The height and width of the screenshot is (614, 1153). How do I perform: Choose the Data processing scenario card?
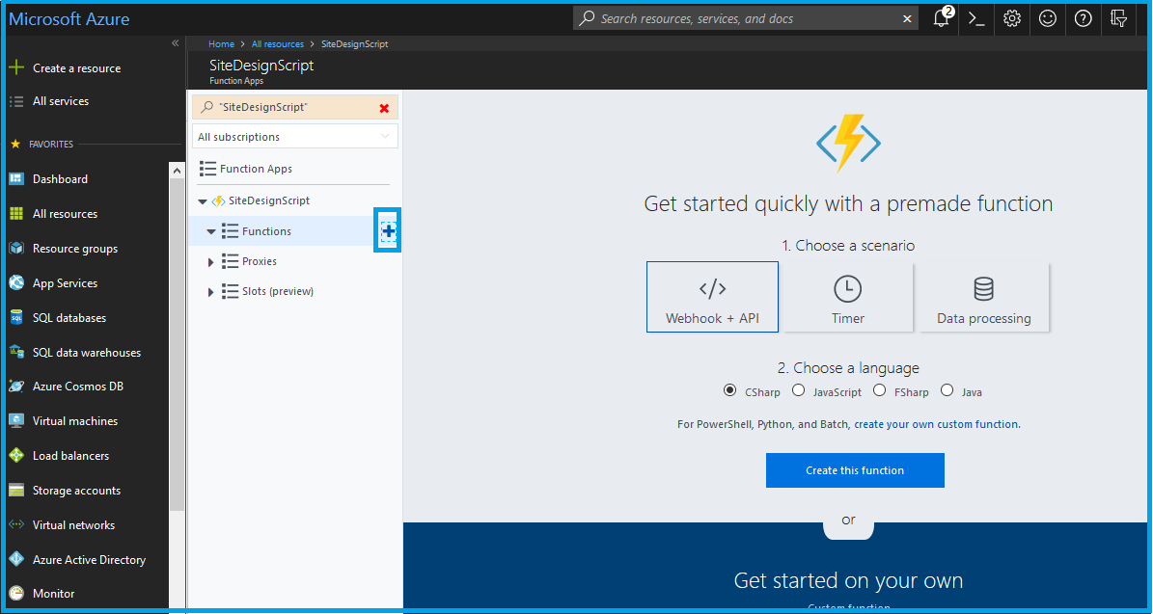[x=984, y=297]
